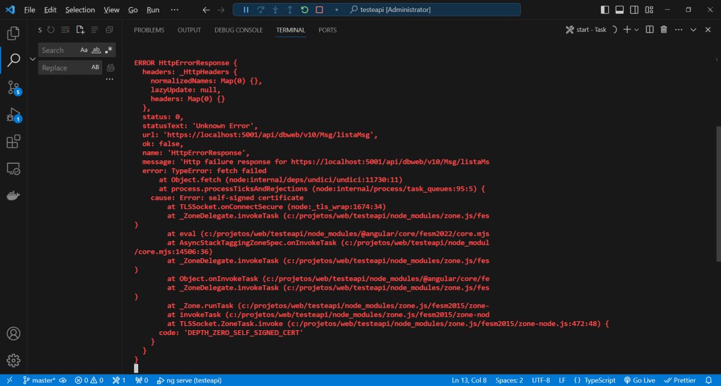Screen dimensions: 721x386
Task: Toggle secondary side bar layout button
Action: pyautogui.click(x=634, y=10)
